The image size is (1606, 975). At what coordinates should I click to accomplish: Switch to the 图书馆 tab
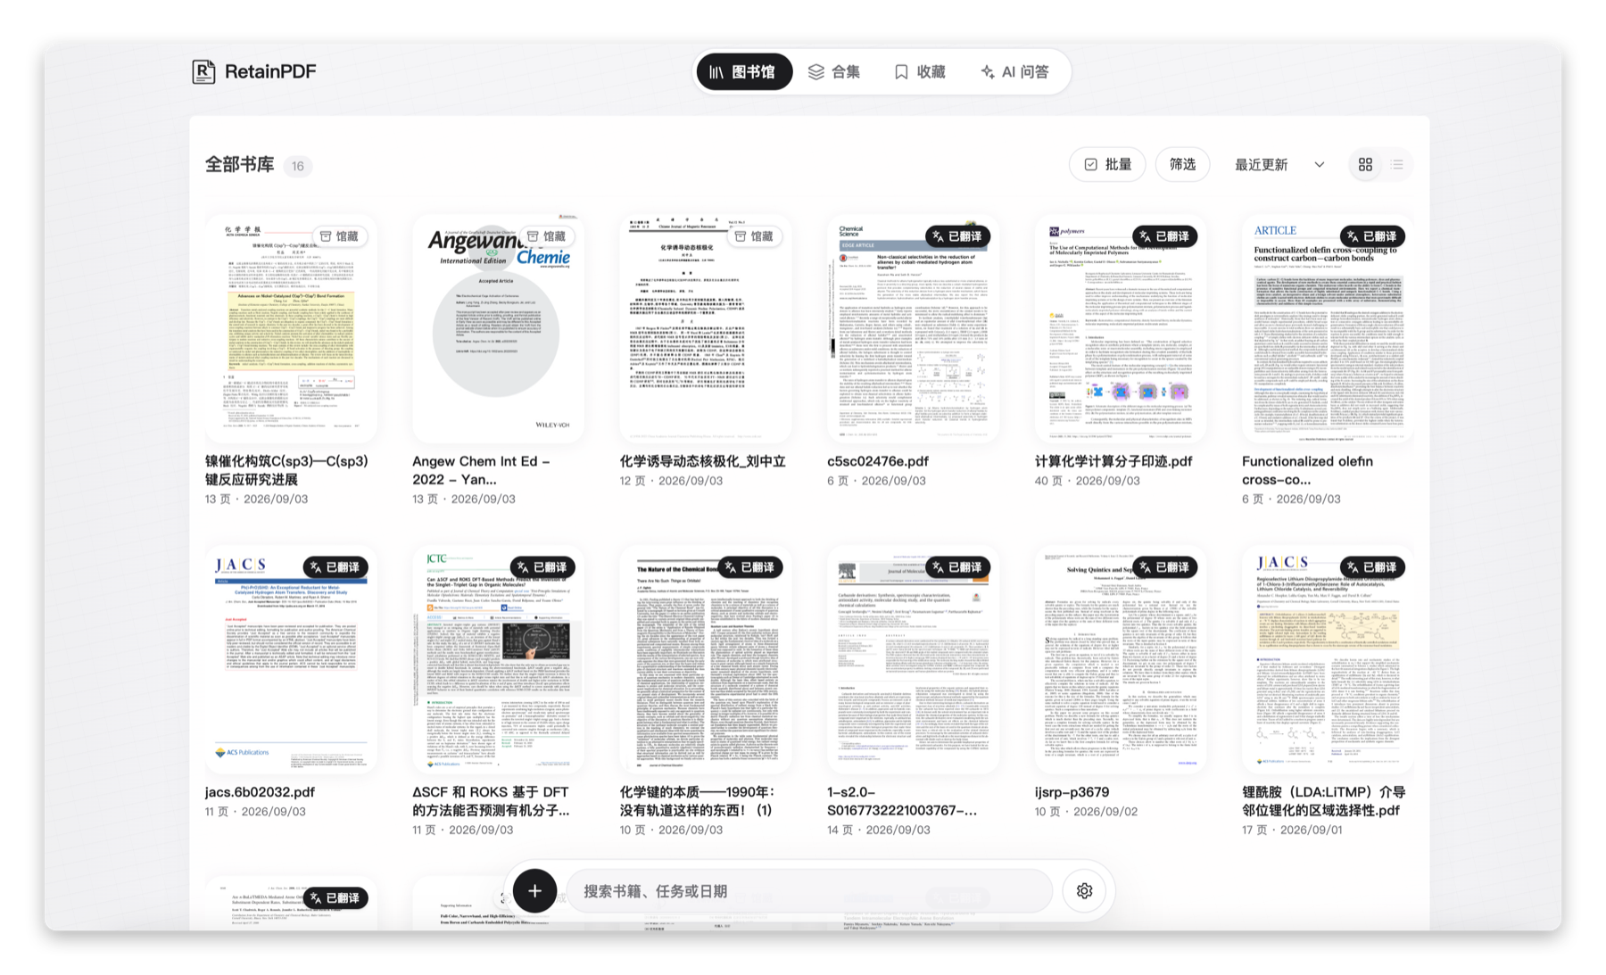click(x=744, y=71)
